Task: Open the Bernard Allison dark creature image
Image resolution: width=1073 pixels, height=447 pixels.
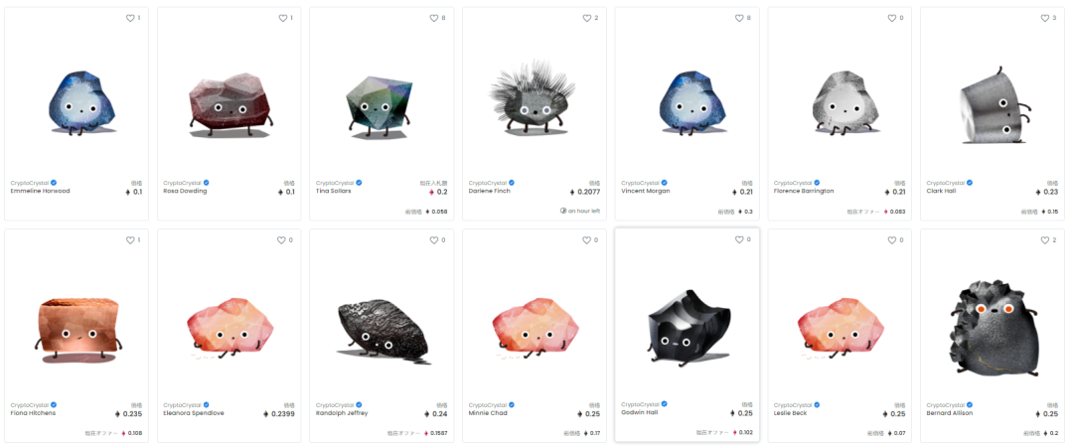Action: (x=993, y=327)
